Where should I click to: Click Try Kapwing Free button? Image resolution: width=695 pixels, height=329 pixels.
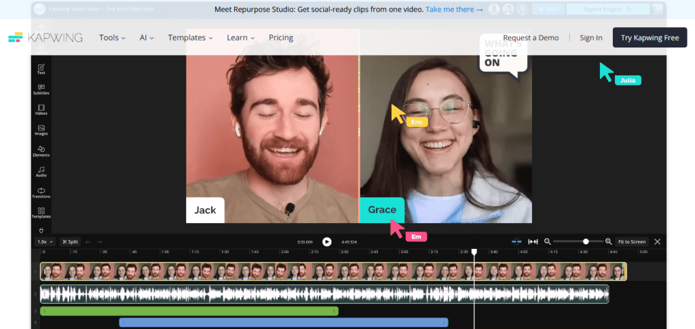tap(650, 37)
